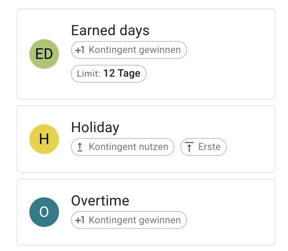Click the +1 icon under Overtime
This screenshot has height=251, width=288.
point(80,220)
